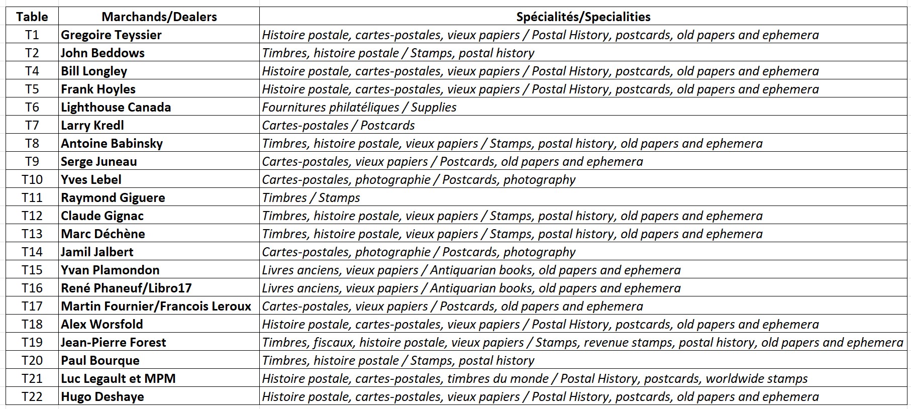Image resolution: width=911 pixels, height=409 pixels.
Task: Click the Luc Legault et MPM cell
Action: click(x=159, y=378)
